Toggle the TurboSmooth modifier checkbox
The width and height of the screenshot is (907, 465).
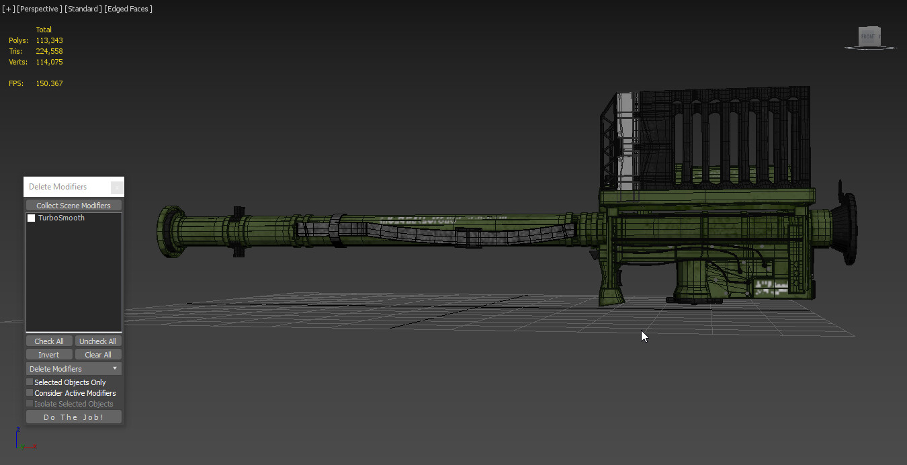31,218
